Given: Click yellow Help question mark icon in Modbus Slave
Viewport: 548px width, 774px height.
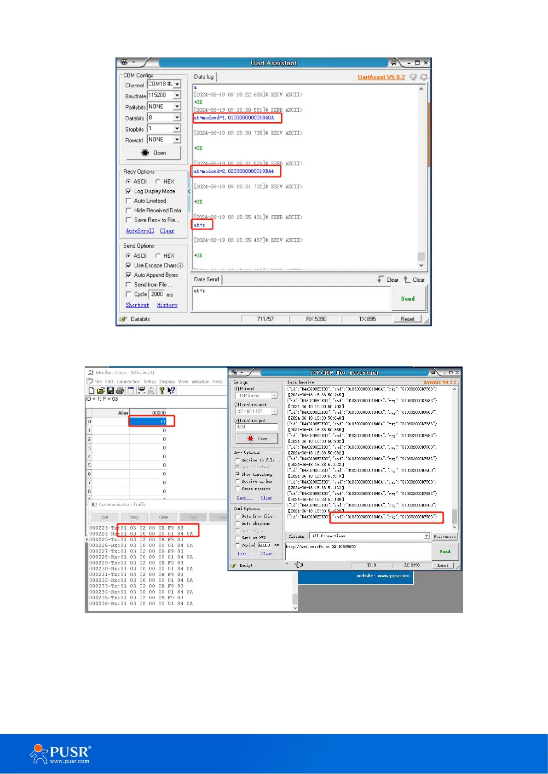Looking at the screenshot, I should point(162,391).
